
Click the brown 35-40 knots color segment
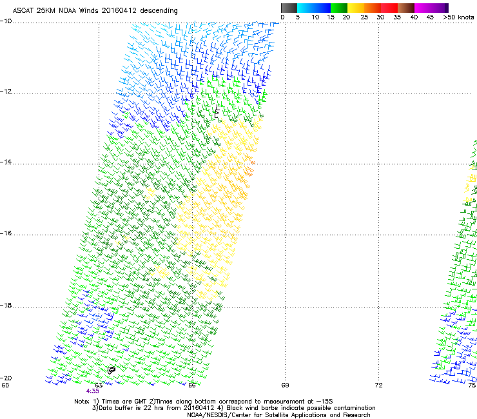[406, 8]
